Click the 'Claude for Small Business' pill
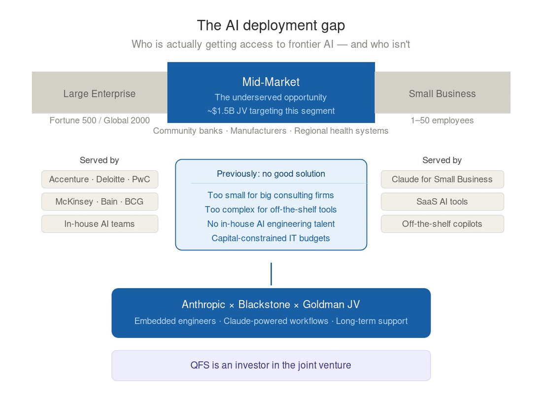 click(x=442, y=179)
